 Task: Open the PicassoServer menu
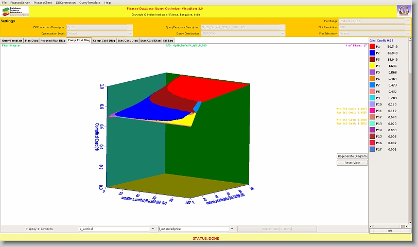tap(20, 3)
